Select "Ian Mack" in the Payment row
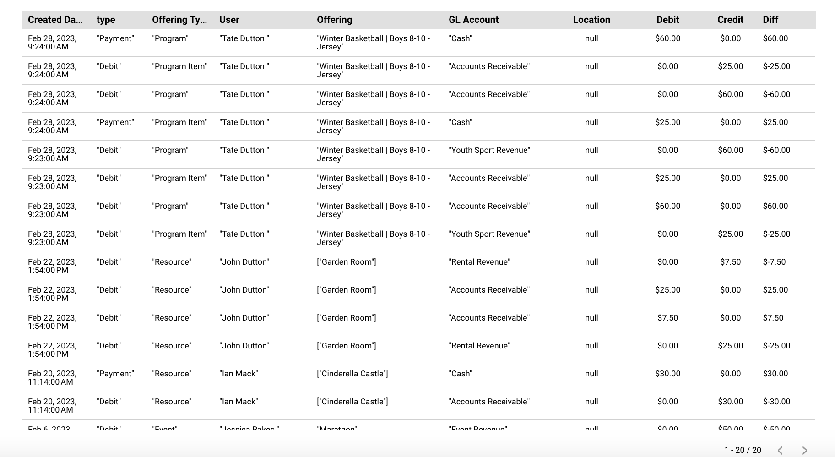 [x=239, y=374]
